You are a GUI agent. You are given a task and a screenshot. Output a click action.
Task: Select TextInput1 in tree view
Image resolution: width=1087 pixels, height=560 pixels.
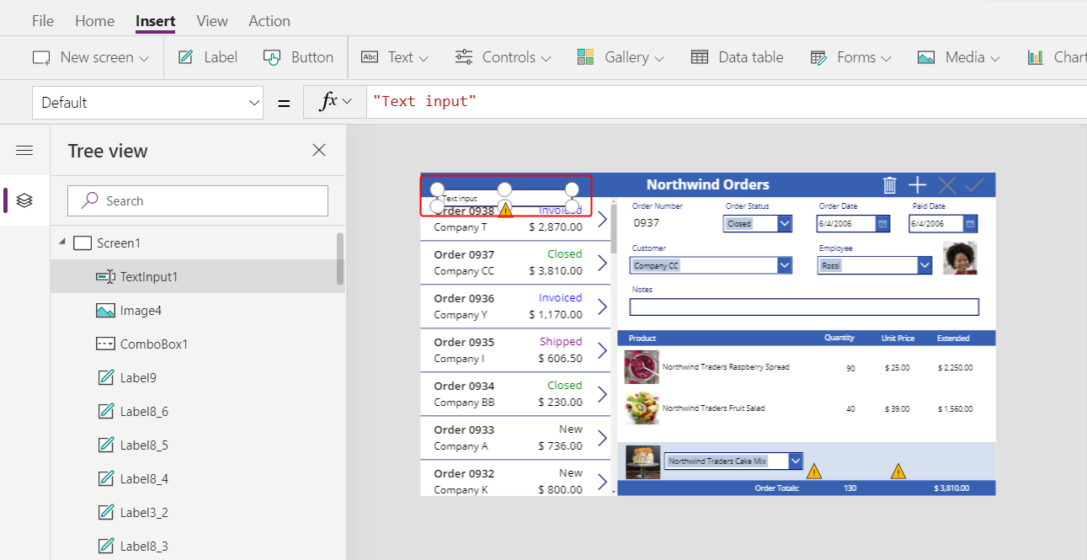click(x=149, y=277)
